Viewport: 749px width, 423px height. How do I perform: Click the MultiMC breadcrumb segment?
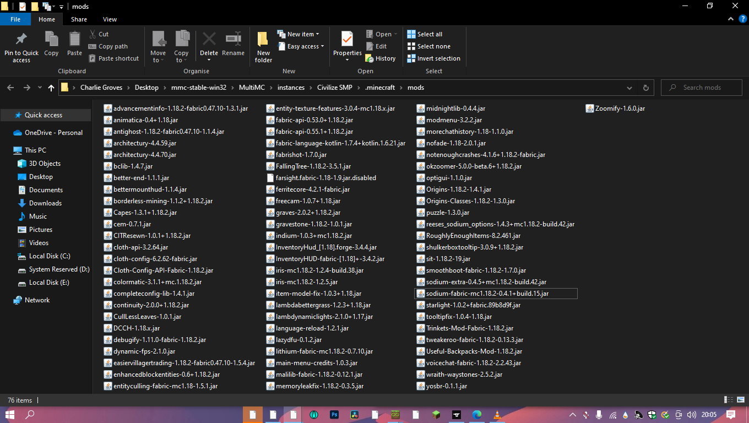(252, 88)
